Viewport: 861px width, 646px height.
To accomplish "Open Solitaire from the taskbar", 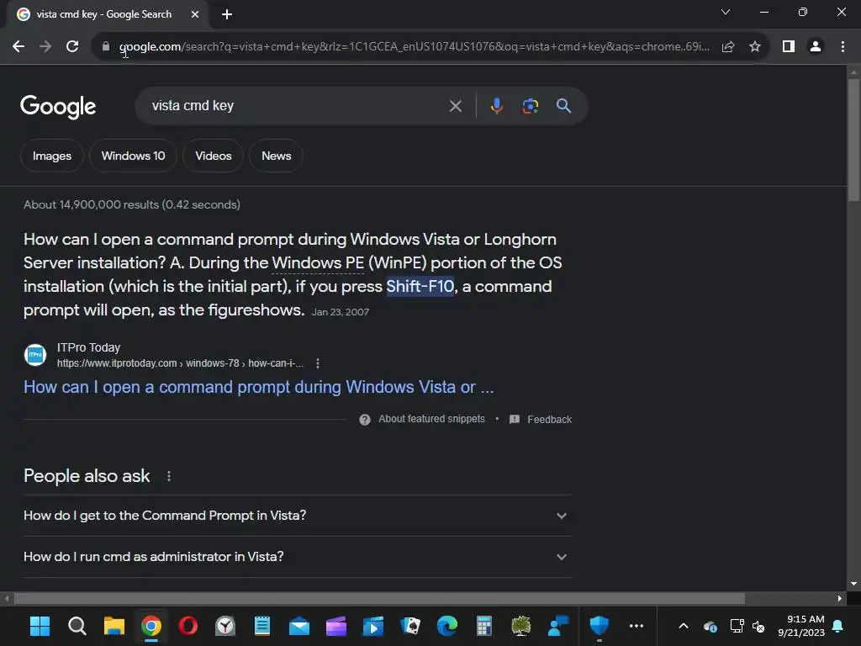I will (410, 626).
